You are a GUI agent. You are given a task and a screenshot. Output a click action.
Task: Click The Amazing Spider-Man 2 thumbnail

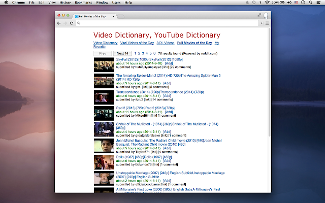[x=104, y=81]
